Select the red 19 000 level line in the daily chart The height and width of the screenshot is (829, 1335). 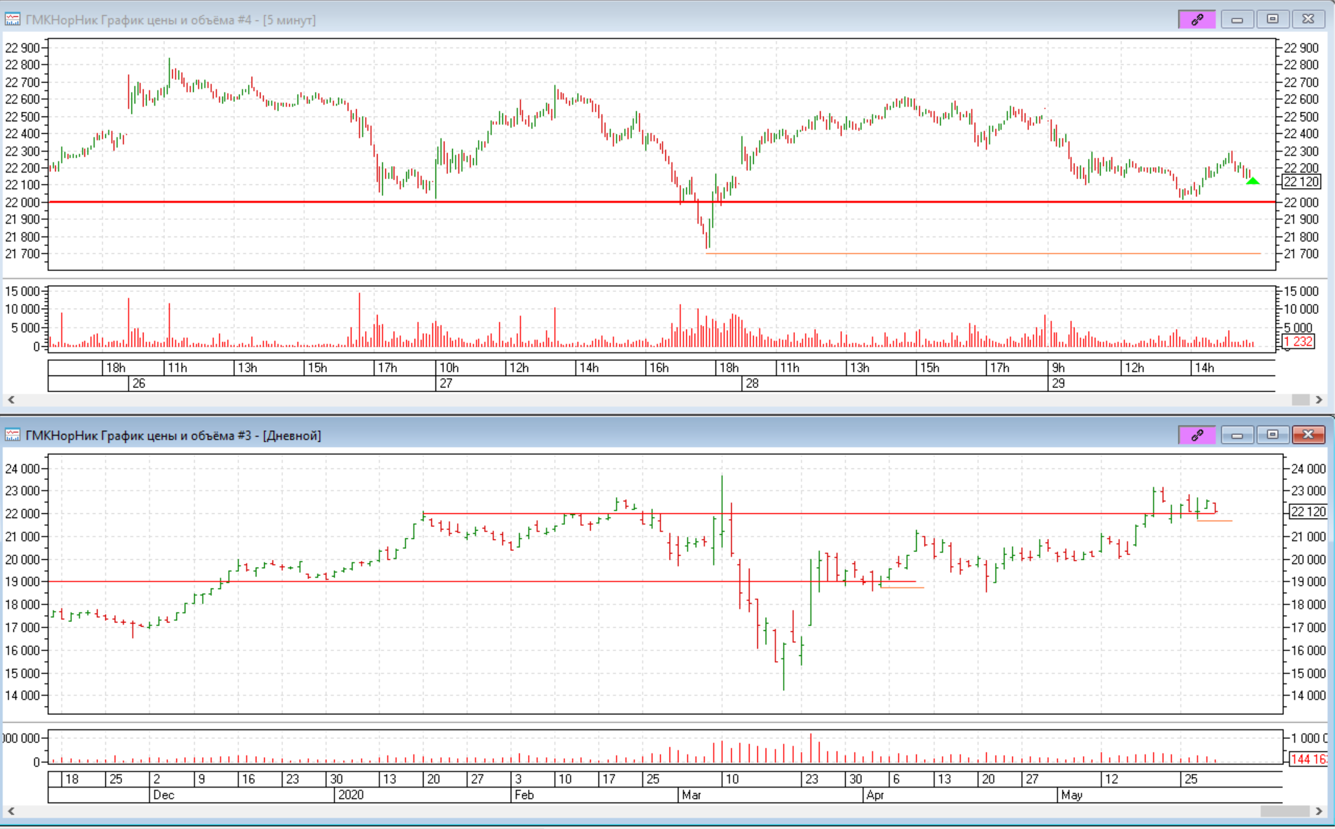(x=482, y=581)
